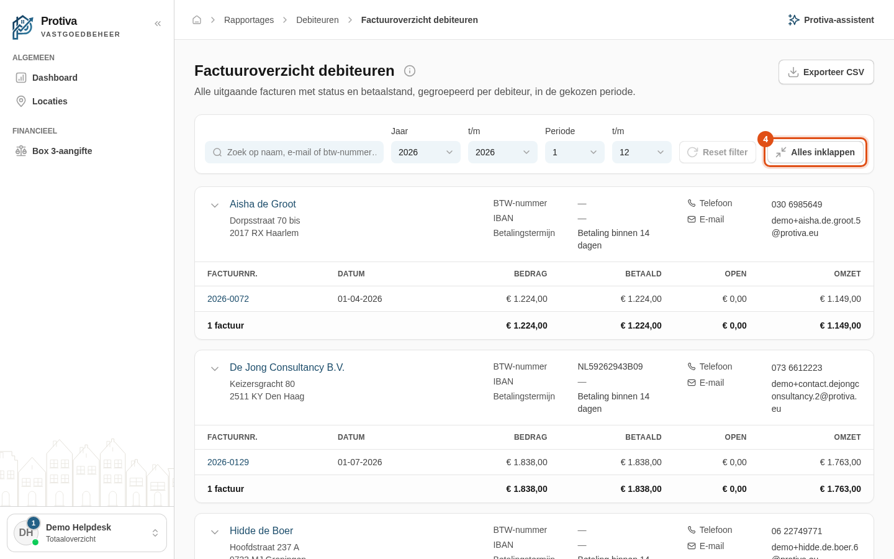The image size is (894, 559).
Task: Open debtor Aisha de Groot
Action: point(263,204)
